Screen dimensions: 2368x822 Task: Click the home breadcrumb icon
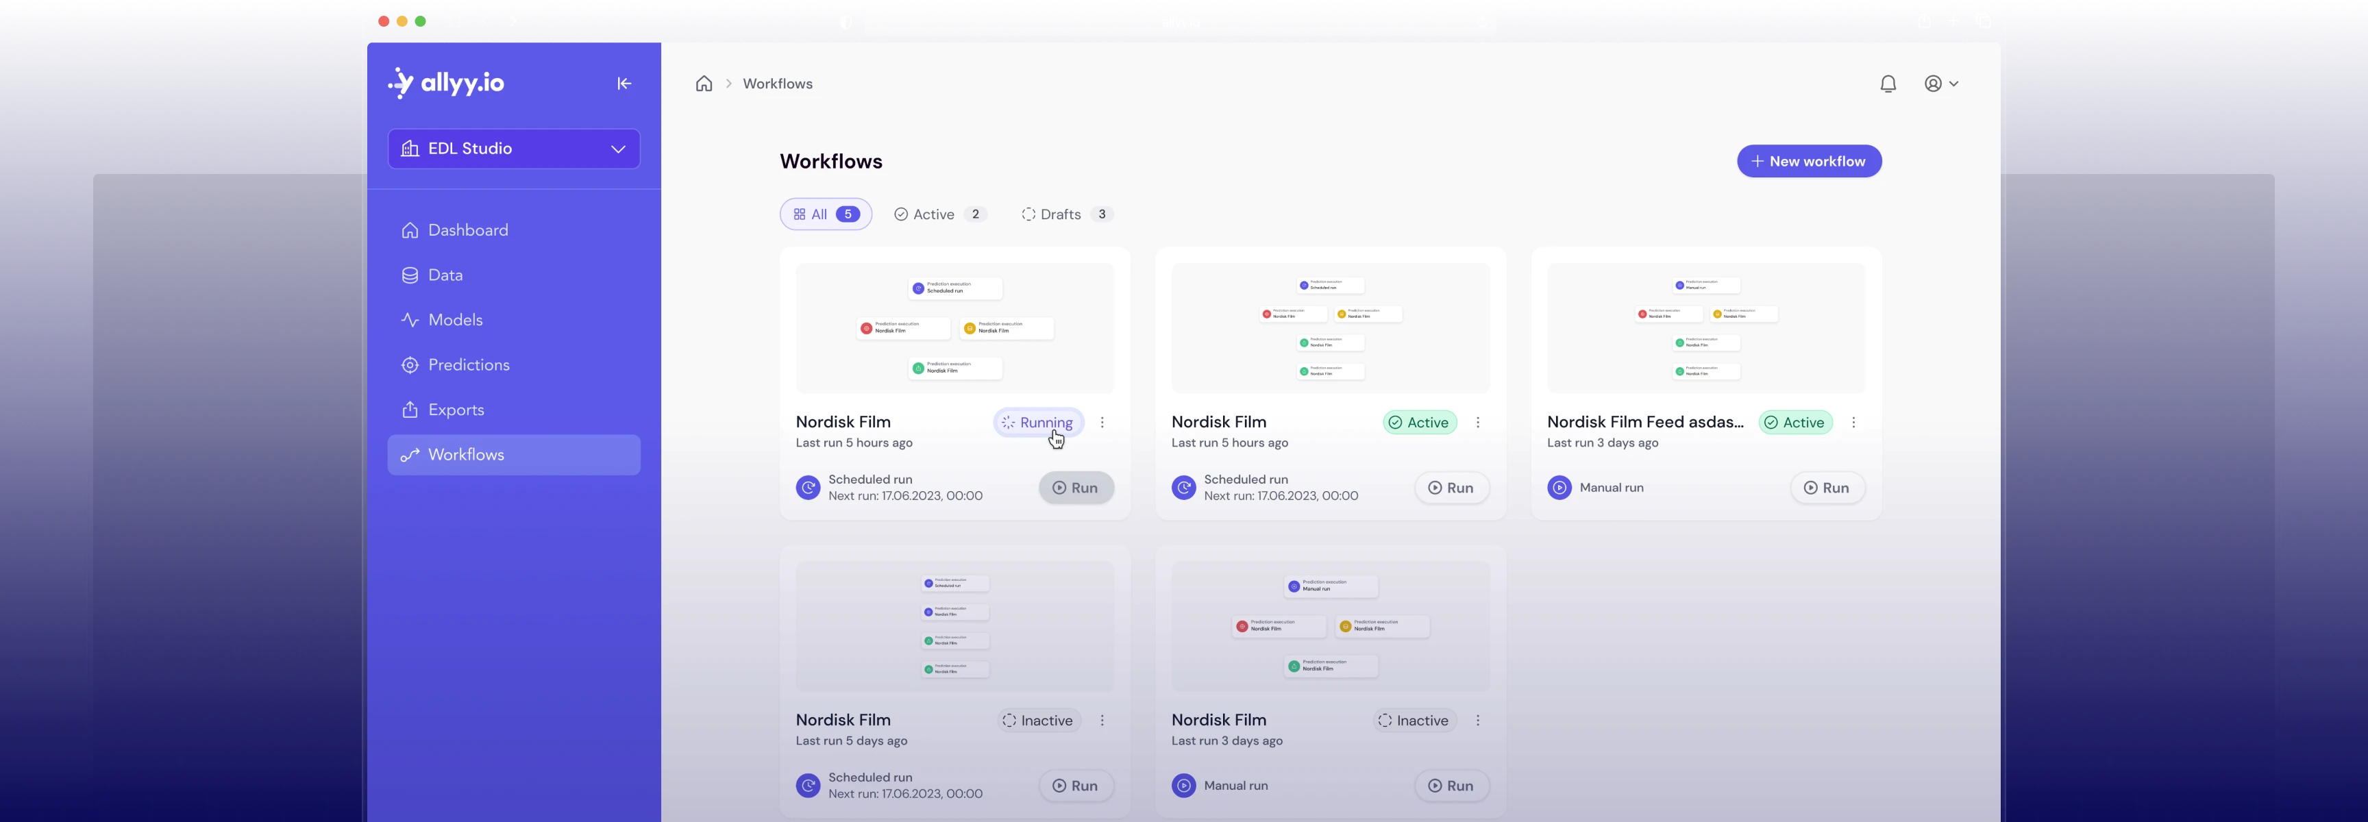pos(703,84)
